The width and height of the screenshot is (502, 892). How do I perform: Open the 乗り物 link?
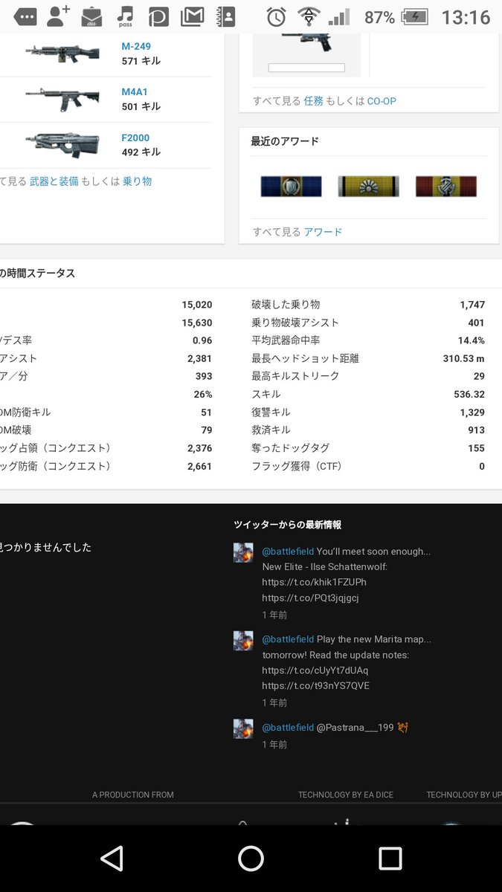click(137, 181)
